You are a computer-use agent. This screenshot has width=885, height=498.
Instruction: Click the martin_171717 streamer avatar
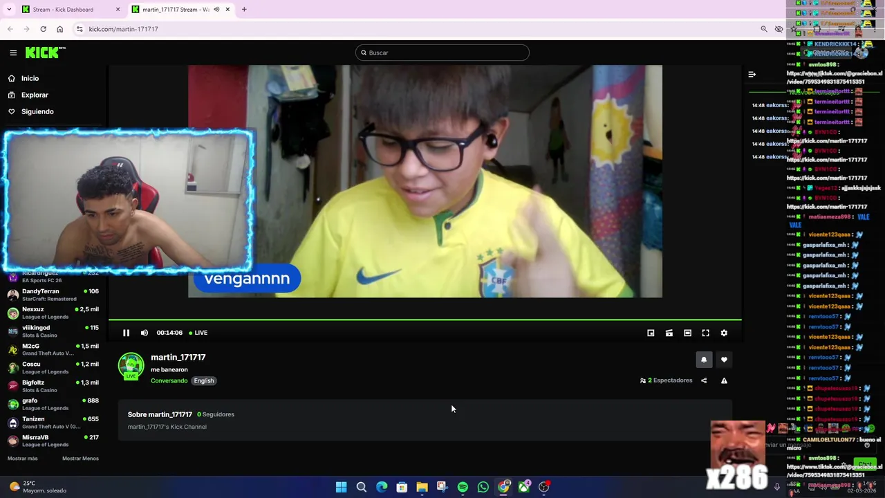pos(131,367)
